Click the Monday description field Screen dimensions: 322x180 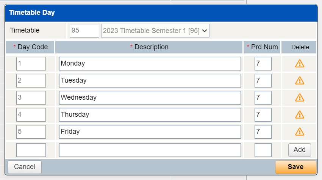tap(150, 64)
